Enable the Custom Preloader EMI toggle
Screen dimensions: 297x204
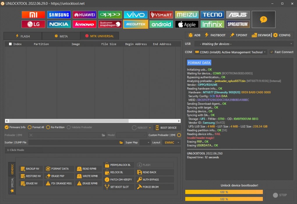pyautogui.click(x=179, y=135)
